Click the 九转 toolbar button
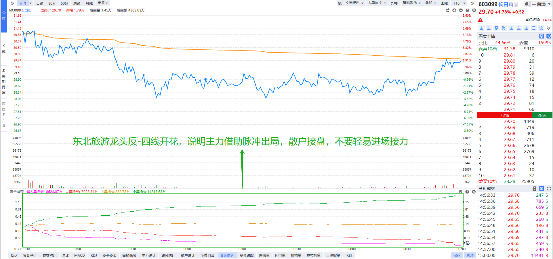553x259 pixels. [x=394, y=3]
